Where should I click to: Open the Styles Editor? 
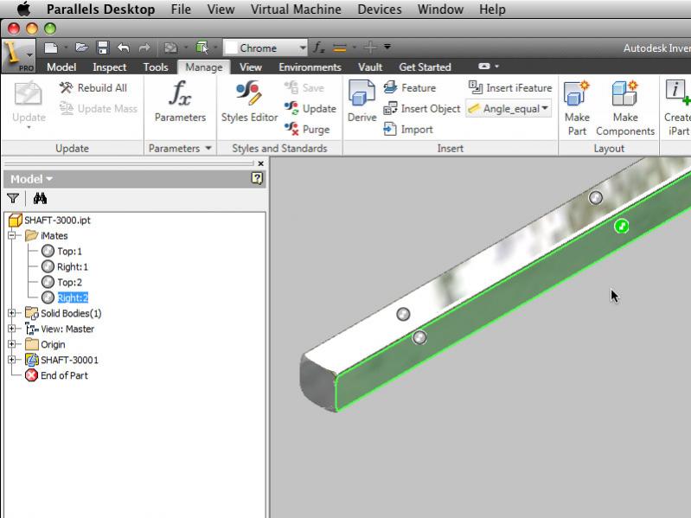[x=249, y=102]
